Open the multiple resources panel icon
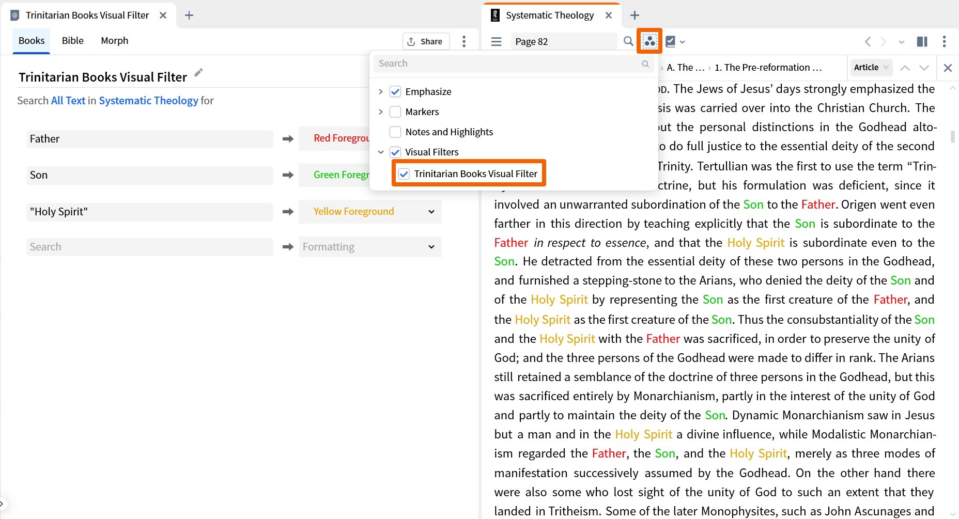The width and height of the screenshot is (959, 519). (x=922, y=41)
